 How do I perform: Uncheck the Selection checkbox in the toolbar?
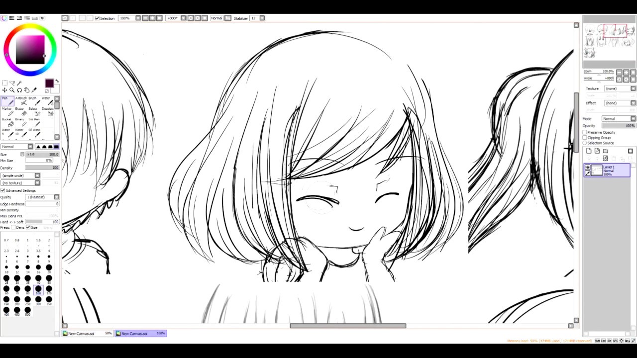[97, 18]
